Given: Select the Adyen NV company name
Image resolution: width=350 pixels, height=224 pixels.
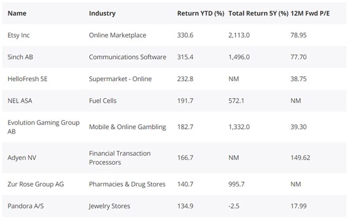Looking at the screenshot, I should point(22,158).
